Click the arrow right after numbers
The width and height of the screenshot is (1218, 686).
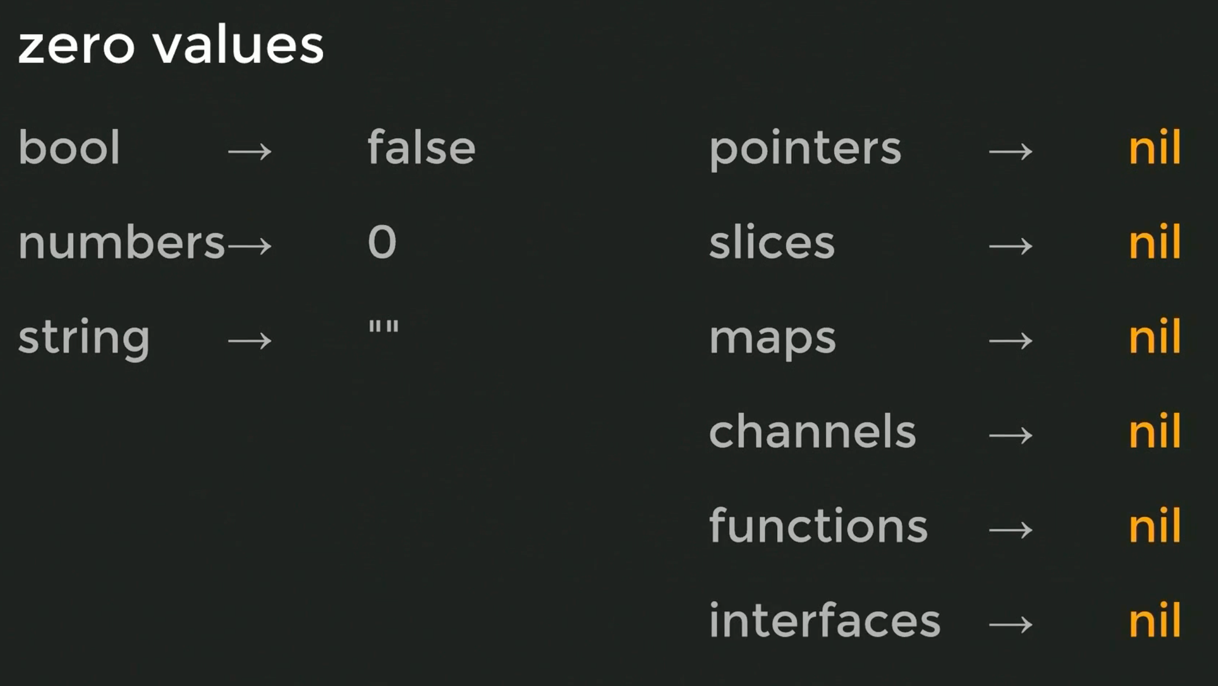250,246
